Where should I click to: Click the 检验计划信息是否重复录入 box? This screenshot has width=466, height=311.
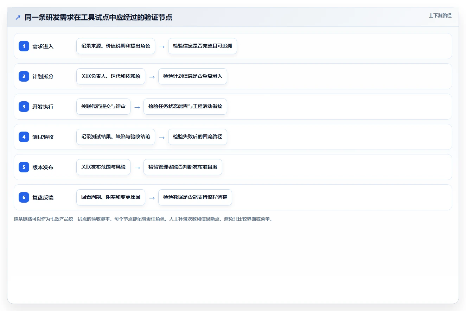pos(193,76)
